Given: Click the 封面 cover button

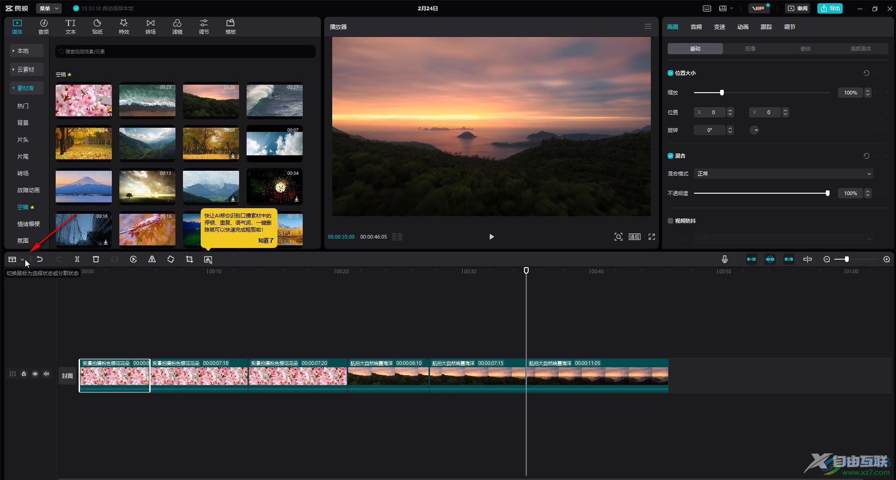Looking at the screenshot, I should 67,376.
